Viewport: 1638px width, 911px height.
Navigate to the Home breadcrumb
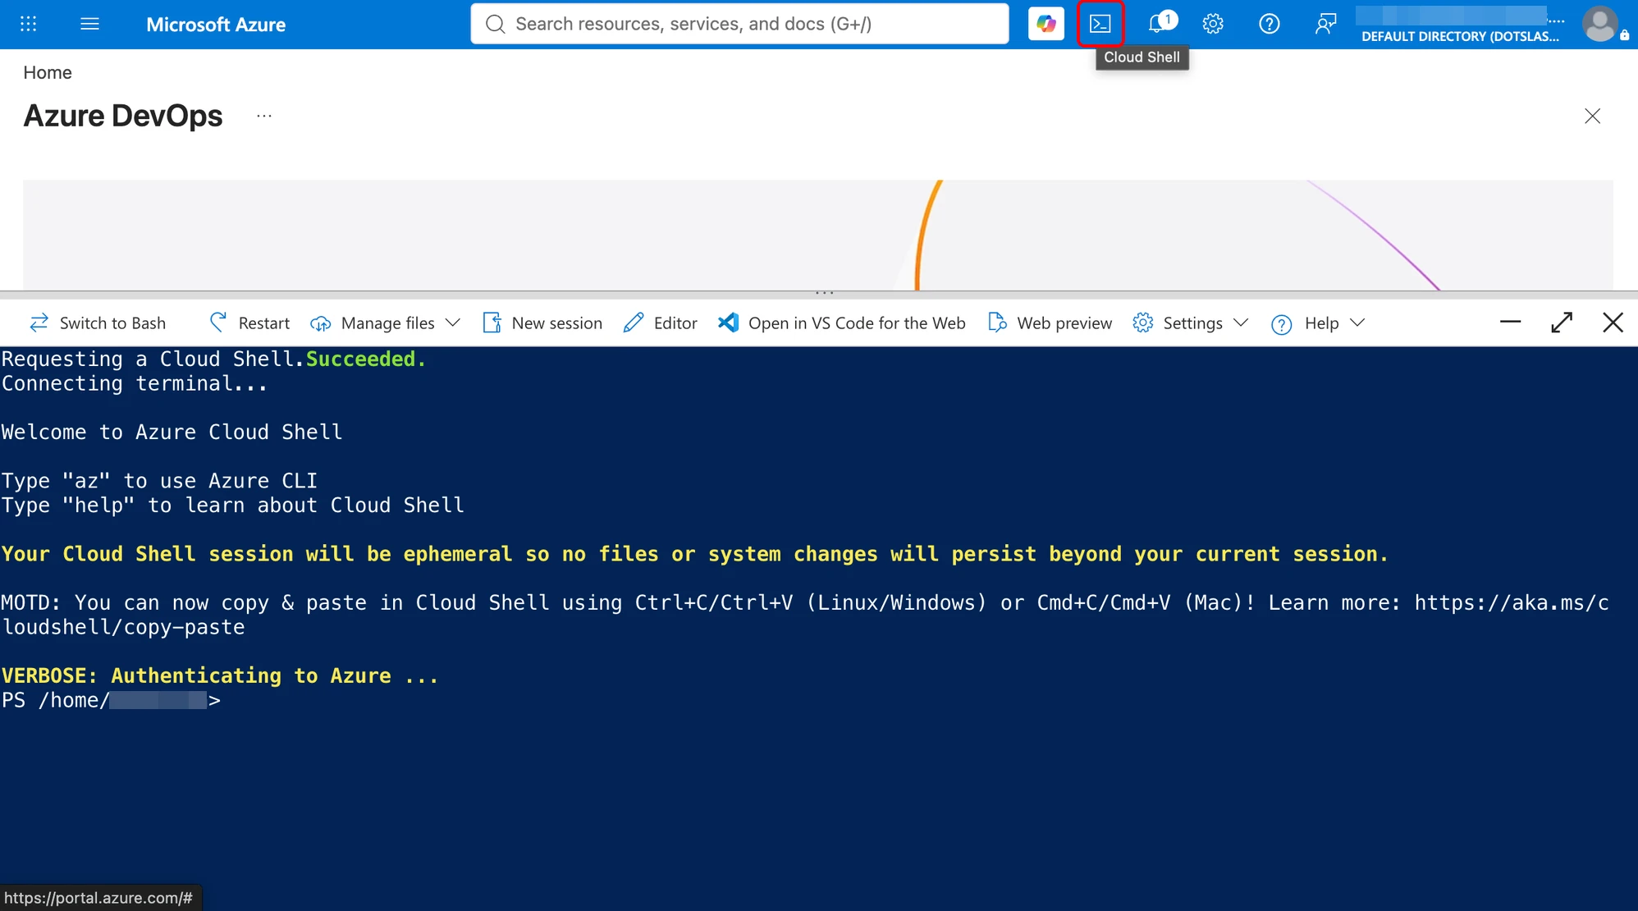[x=48, y=72]
